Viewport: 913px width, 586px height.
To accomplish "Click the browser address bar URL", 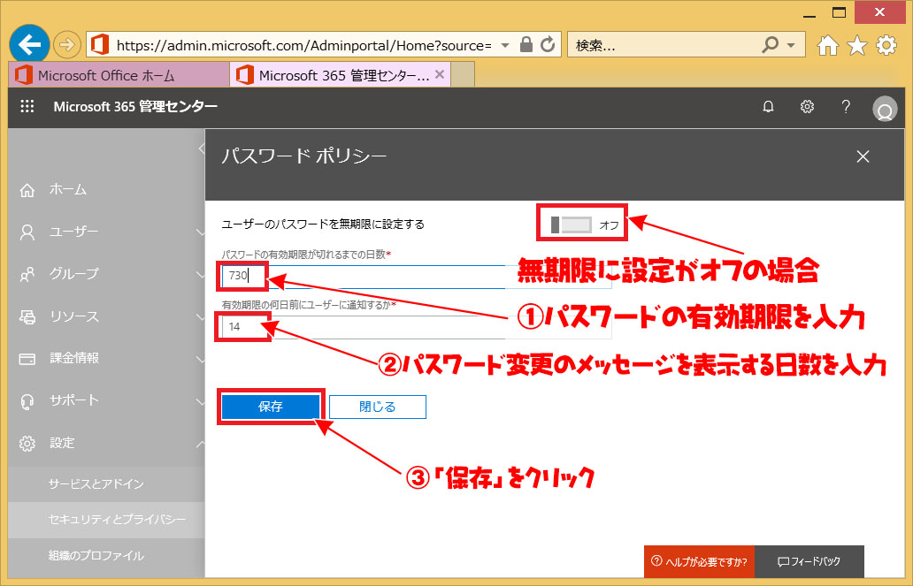I will click(303, 45).
